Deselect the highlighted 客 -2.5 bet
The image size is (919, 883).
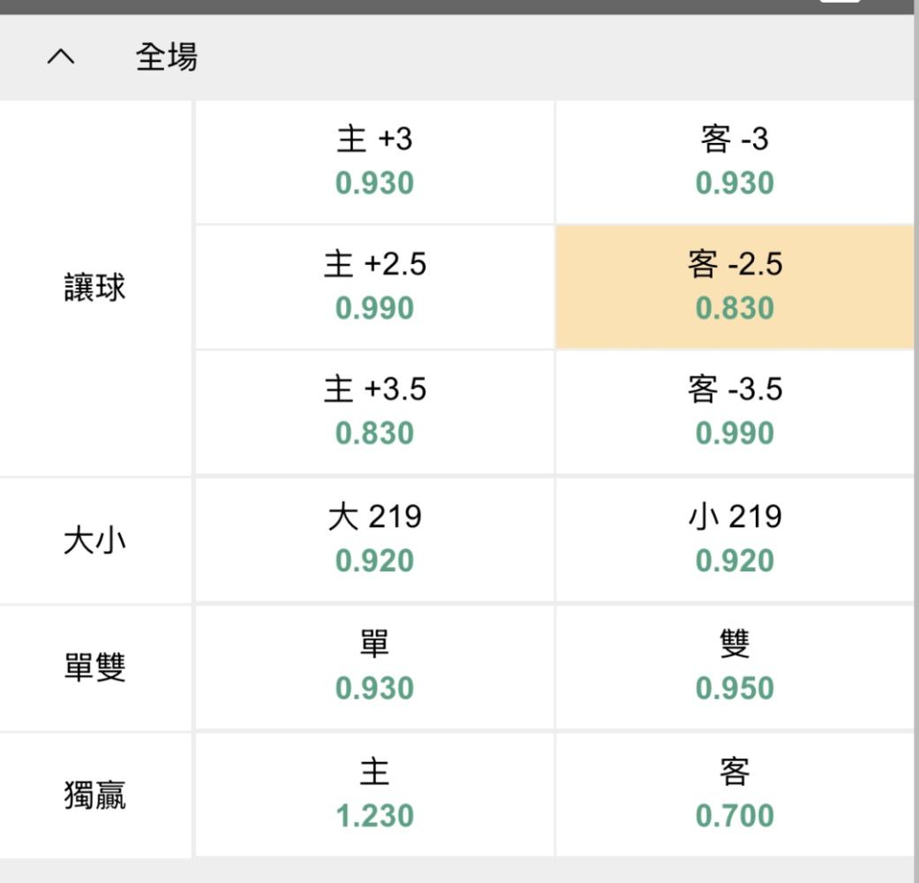coord(734,286)
